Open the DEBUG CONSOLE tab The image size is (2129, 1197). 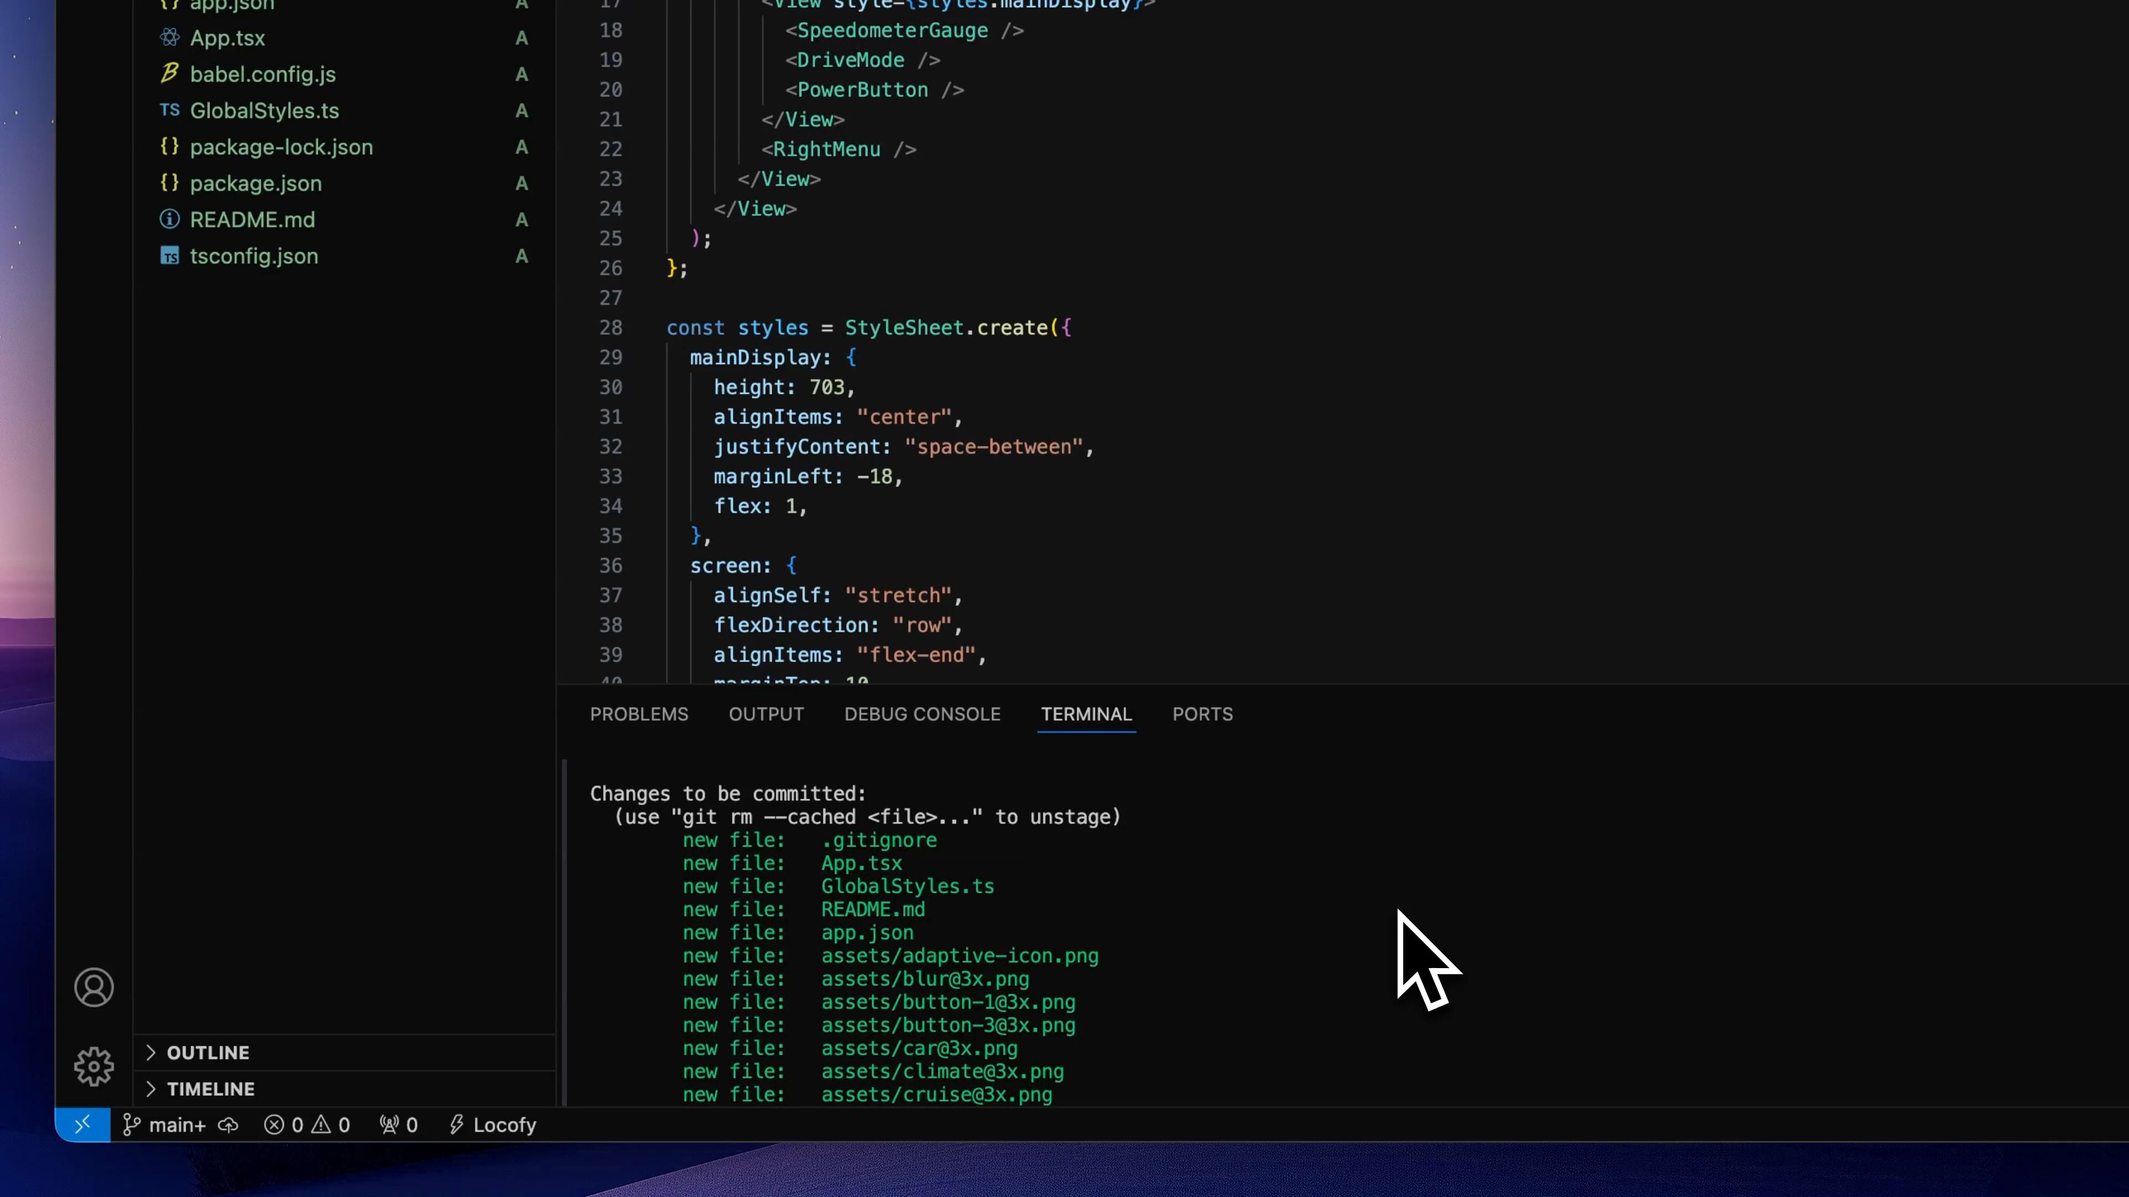coord(923,714)
